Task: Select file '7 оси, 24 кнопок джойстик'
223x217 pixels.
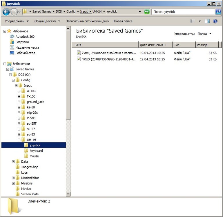Action: 109,53
